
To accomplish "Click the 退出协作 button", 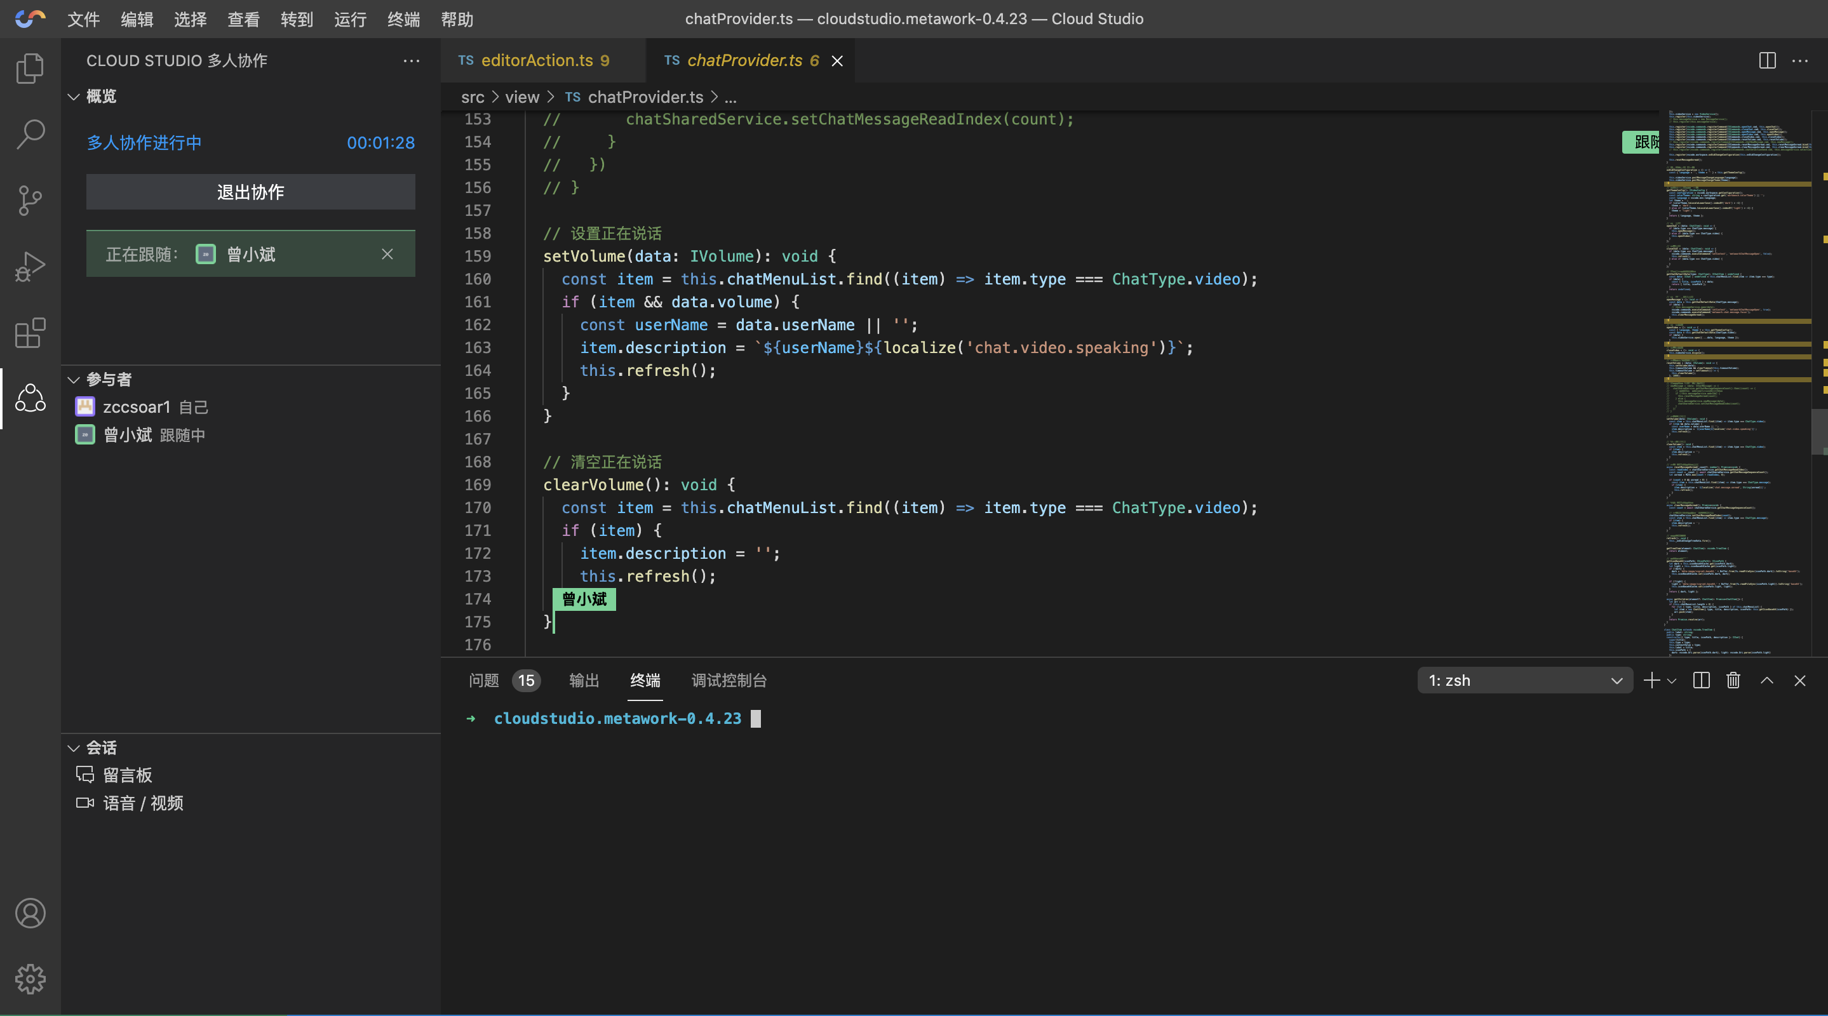I will pyautogui.click(x=250, y=192).
